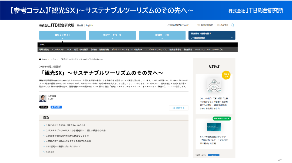Jump to section 3.京都市の観光SX的実践

point(67,136)
